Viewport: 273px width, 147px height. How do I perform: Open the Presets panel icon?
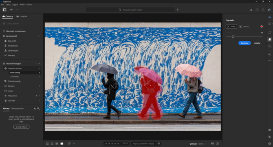point(269,17)
